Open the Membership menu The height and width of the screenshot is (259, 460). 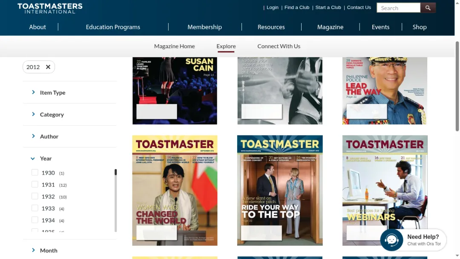[205, 27]
